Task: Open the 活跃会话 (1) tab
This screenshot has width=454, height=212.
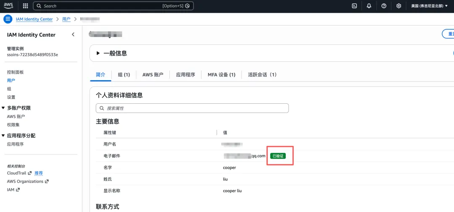Action: pos(262,75)
